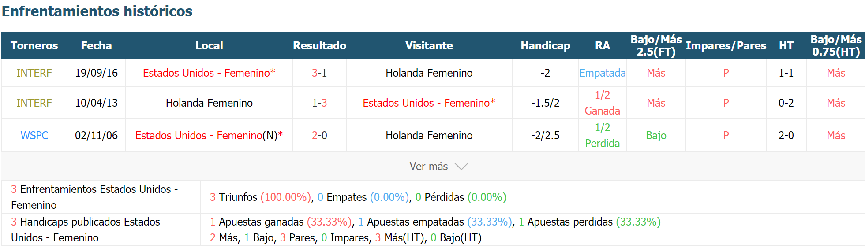Image resolution: width=865 pixels, height=248 pixels.
Task: Click the Ver más text link
Action: pos(428,167)
